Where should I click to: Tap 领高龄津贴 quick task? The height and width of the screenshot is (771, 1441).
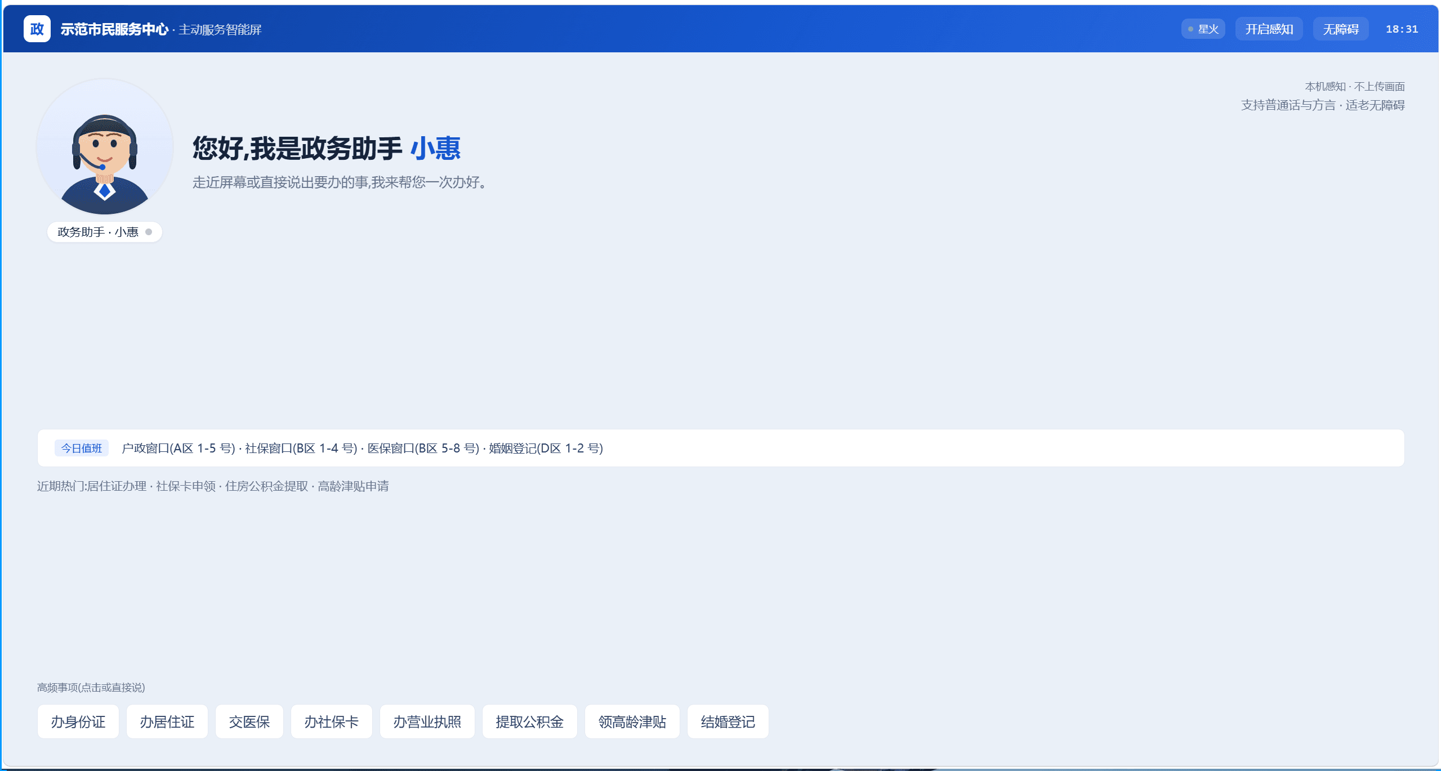click(x=632, y=721)
